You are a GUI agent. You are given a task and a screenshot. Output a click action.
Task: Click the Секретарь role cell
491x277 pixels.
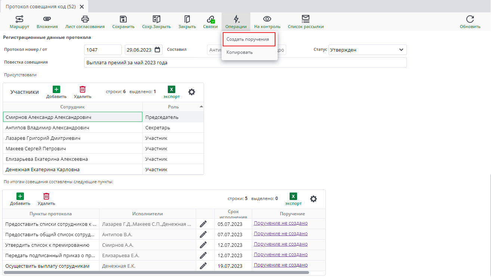click(x=173, y=127)
